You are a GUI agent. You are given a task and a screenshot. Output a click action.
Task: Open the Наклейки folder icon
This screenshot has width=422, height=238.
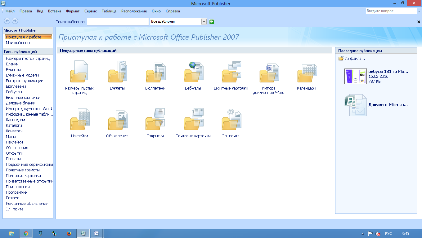point(79,119)
